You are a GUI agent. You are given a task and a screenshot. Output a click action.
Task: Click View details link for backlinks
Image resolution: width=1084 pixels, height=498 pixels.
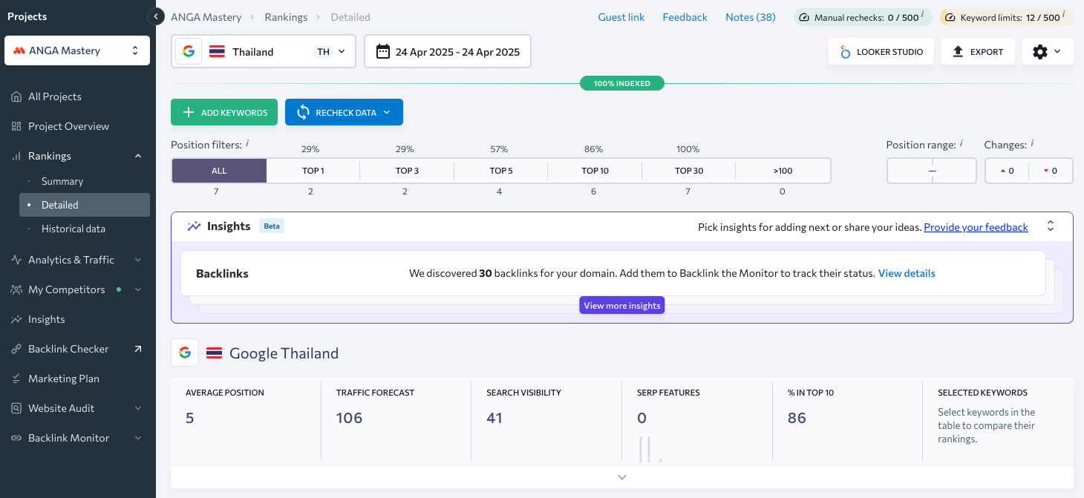click(907, 273)
